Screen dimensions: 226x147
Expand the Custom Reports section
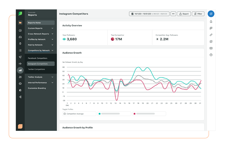41,28
